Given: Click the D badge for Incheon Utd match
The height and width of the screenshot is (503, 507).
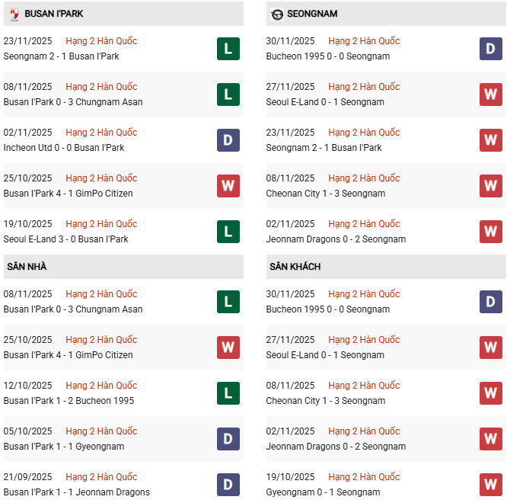Looking at the screenshot, I should (228, 140).
